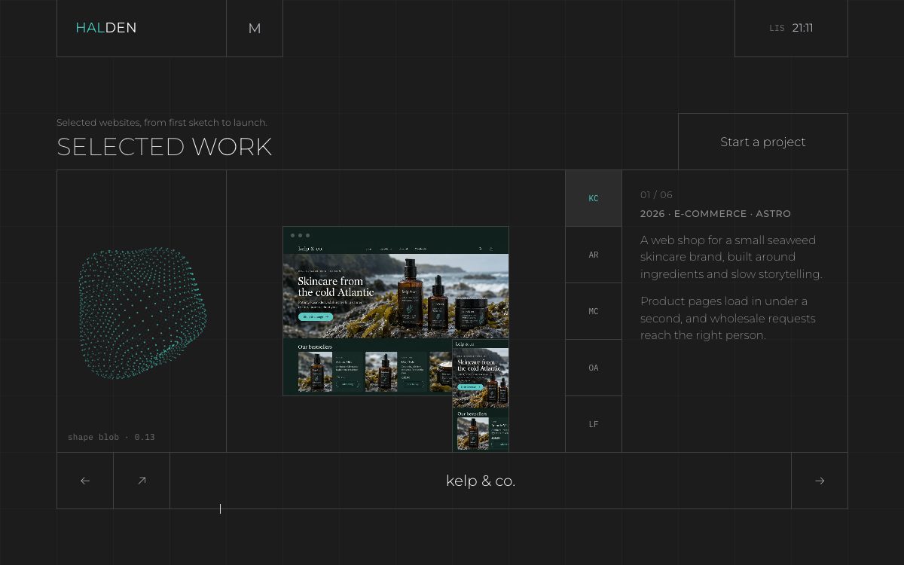This screenshot has height=565, width=904.
Task: Click the SELECTED WORK heading
Action: [164, 147]
